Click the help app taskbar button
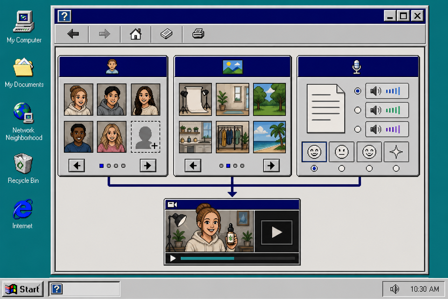 [x=84, y=289]
